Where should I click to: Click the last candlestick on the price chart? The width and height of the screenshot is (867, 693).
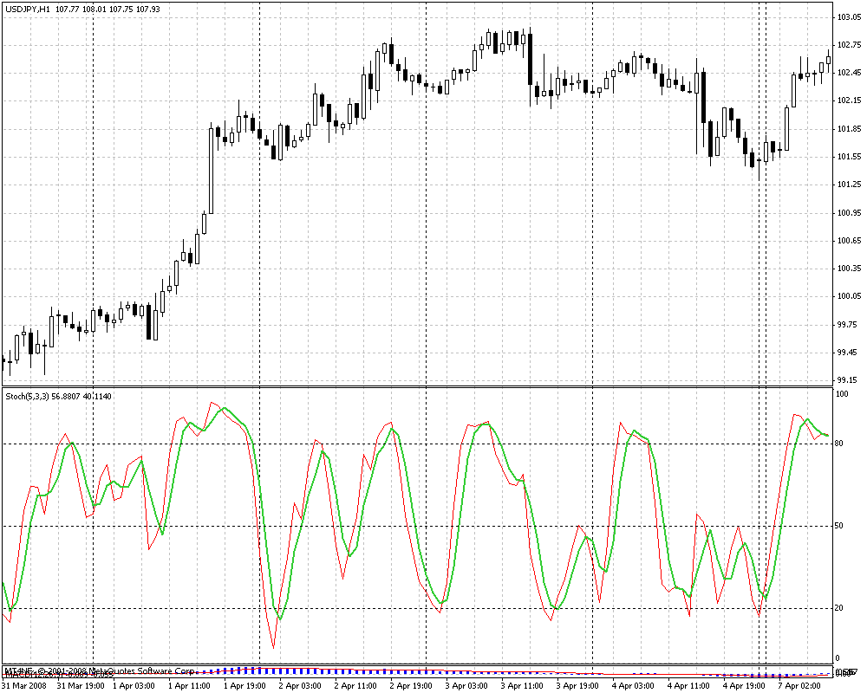(829, 60)
